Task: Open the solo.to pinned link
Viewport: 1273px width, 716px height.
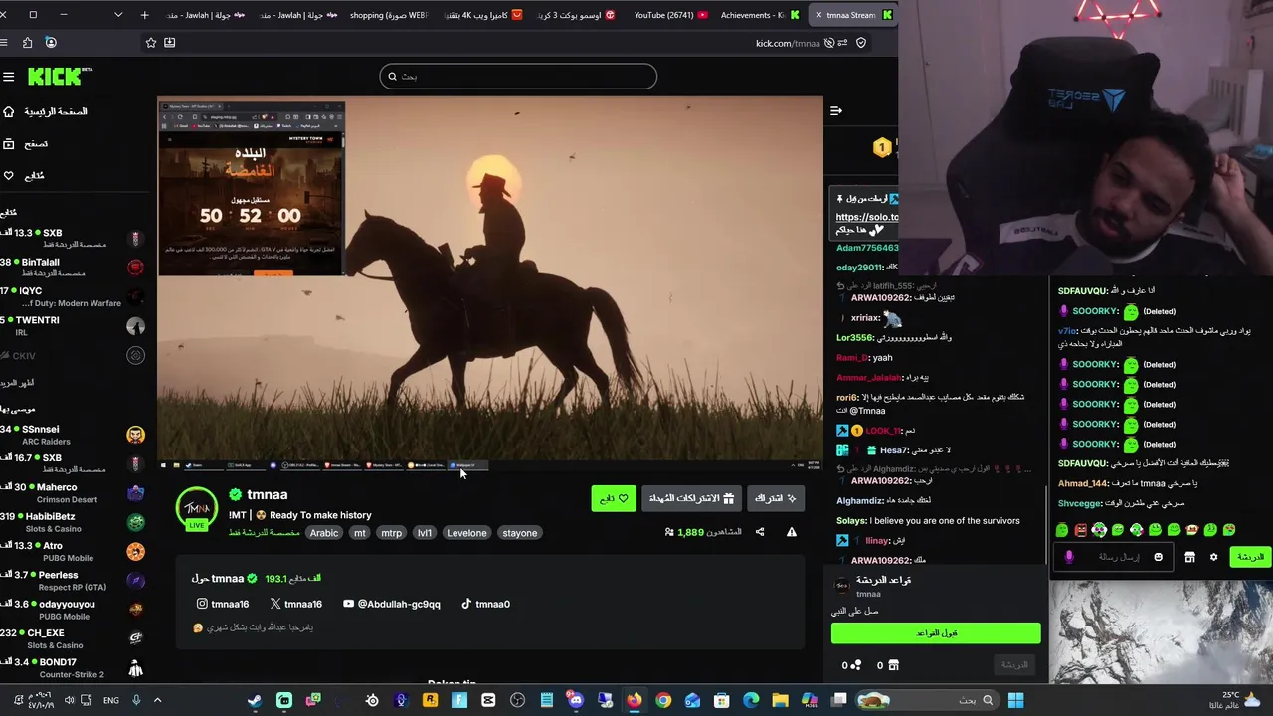Action: pos(867,217)
